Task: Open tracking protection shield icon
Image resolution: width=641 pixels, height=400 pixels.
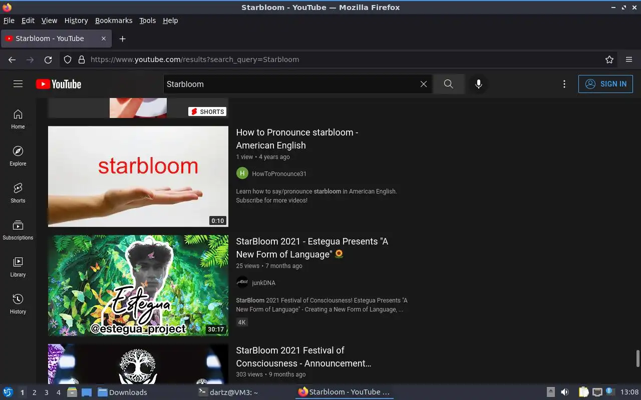Action: coord(68,59)
